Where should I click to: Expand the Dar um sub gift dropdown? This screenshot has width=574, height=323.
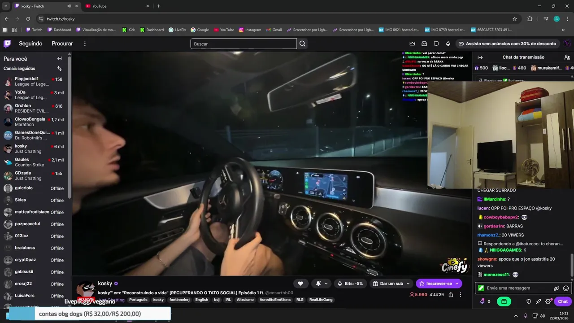click(x=408, y=284)
